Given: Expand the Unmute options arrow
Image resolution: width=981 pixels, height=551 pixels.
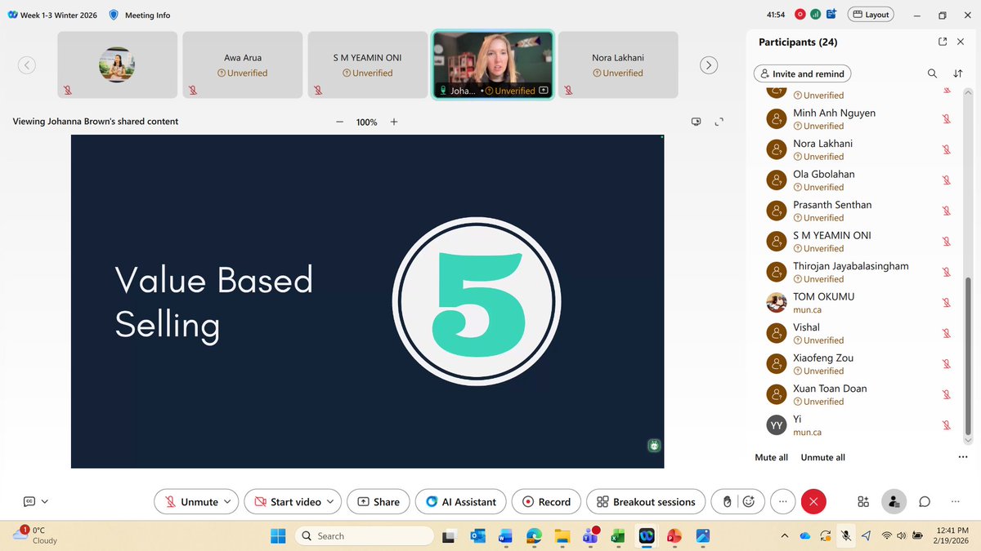Looking at the screenshot, I should 228,501.
